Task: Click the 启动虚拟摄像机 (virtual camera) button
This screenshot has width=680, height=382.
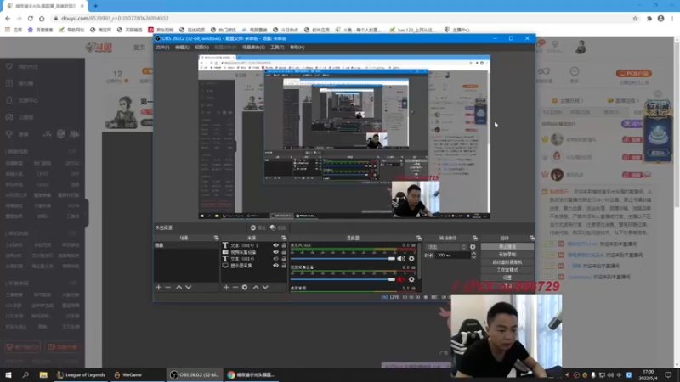Action: 507,262
